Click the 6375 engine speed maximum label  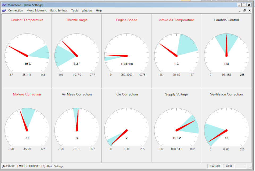pyautogui.click(x=142, y=75)
